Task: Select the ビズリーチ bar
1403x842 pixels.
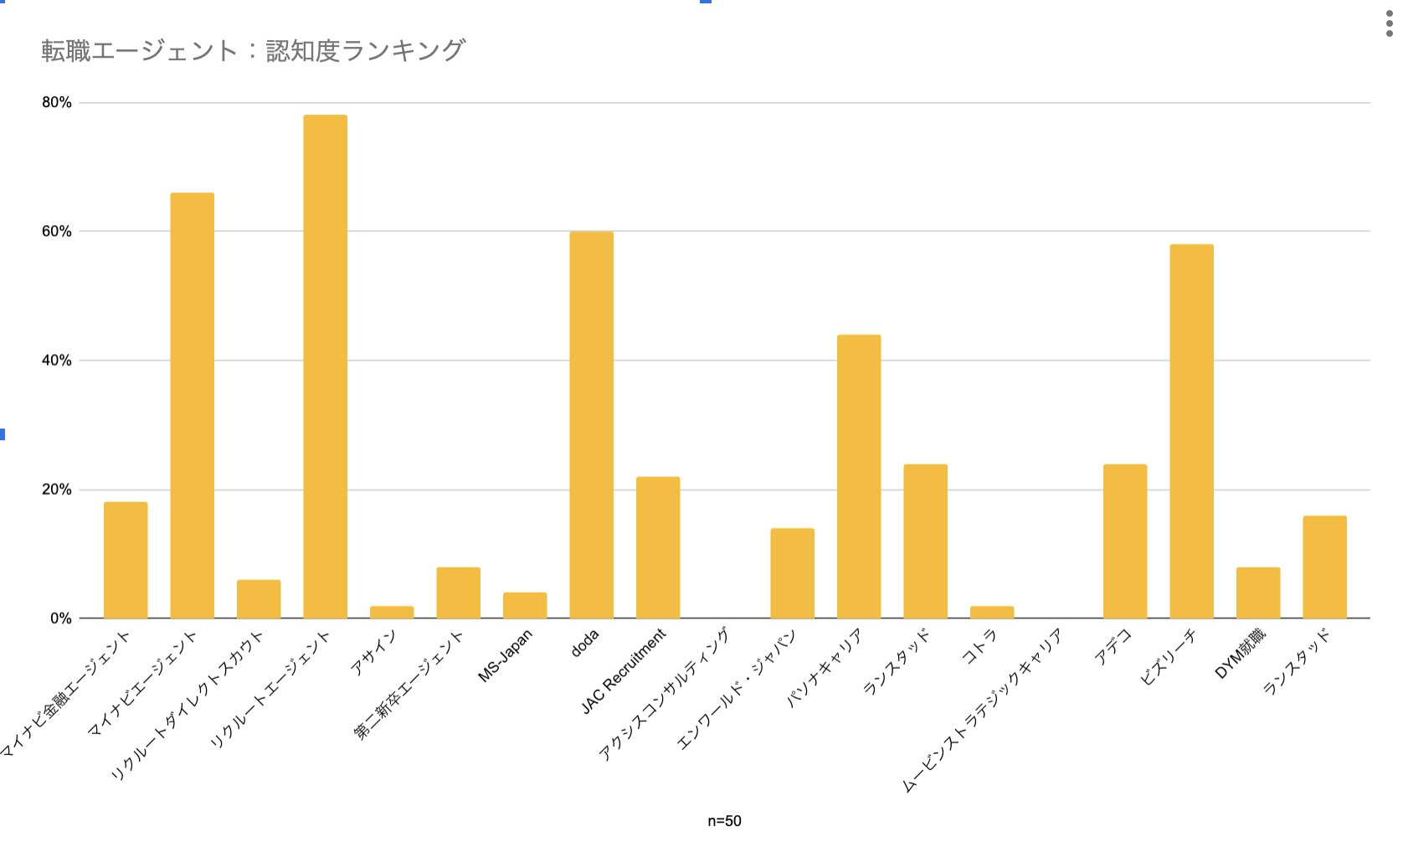Action: click(x=1191, y=431)
